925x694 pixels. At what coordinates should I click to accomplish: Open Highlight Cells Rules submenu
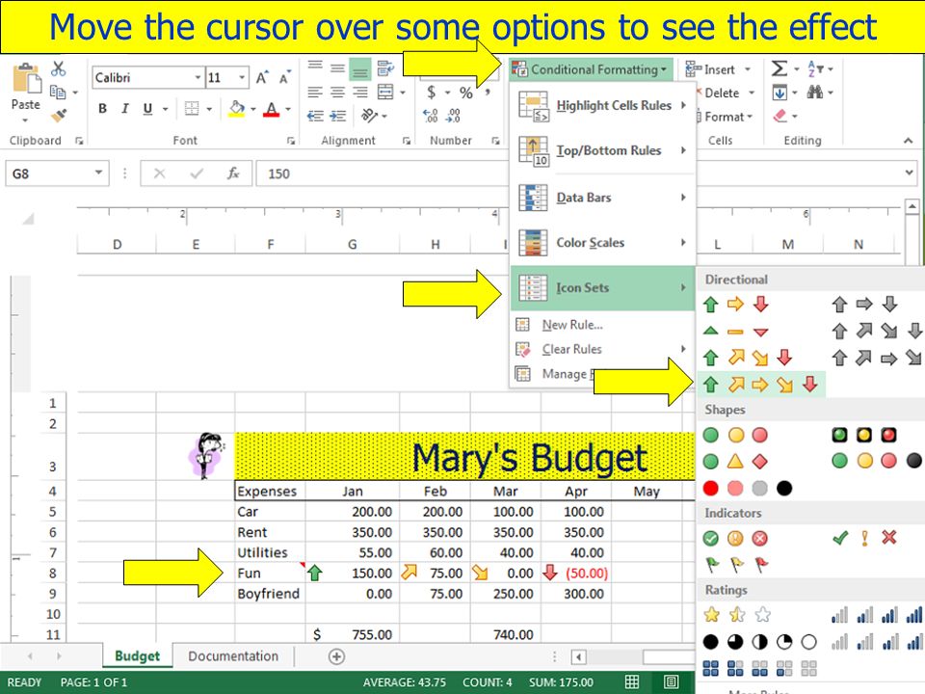coord(602,106)
